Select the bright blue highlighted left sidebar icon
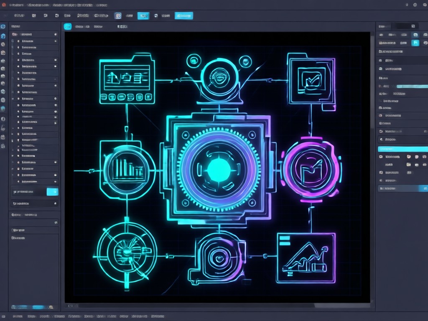This screenshot has height=321, width=428. (x=3, y=36)
